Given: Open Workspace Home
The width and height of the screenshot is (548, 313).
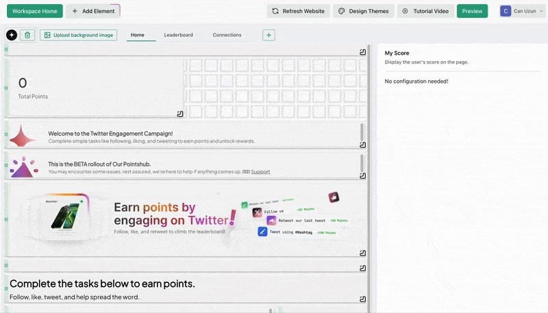Looking at the screenshot, I should click(x=35, y=11).
